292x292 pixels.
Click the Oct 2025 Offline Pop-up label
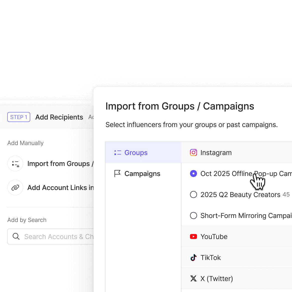[246, 173]
